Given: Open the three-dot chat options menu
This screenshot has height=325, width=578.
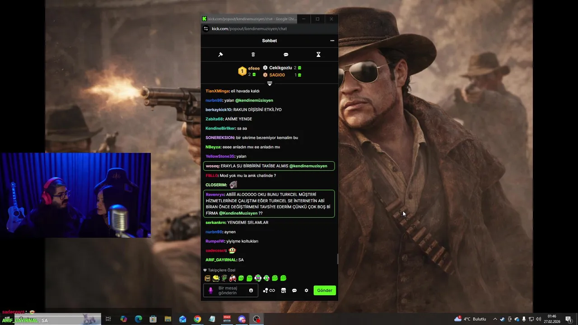Looking at the screenshot, I should (332, 41).
